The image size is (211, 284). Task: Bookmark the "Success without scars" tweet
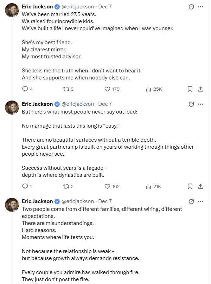point(190,186)
